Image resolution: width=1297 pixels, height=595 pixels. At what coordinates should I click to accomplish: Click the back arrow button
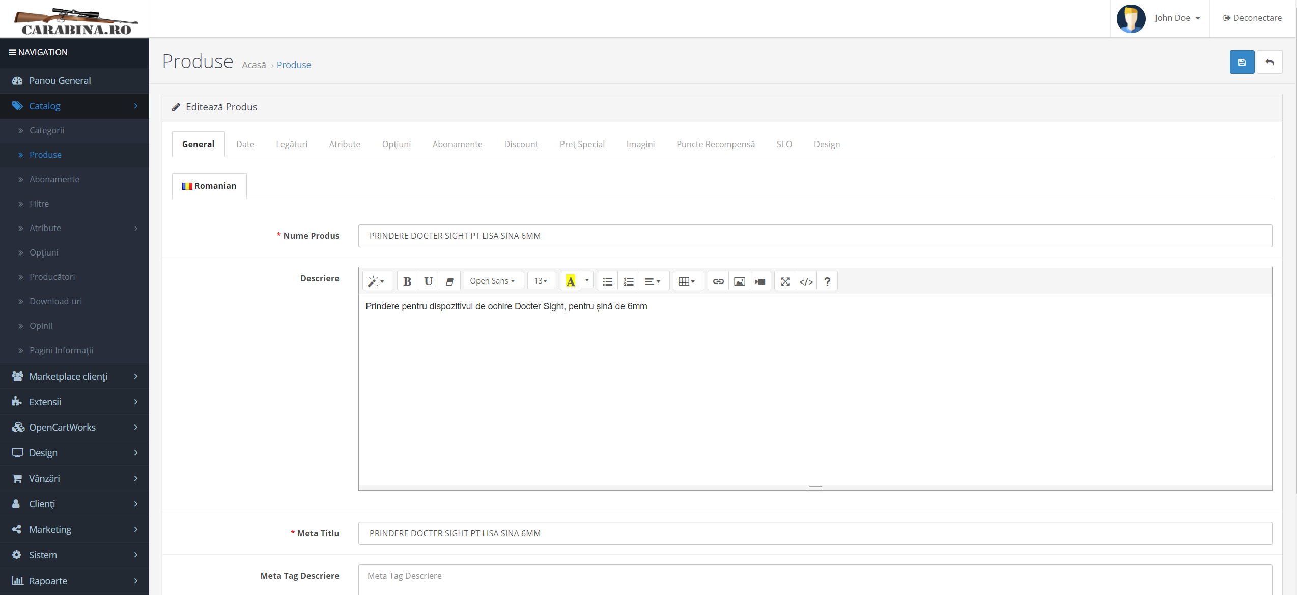1270,62
